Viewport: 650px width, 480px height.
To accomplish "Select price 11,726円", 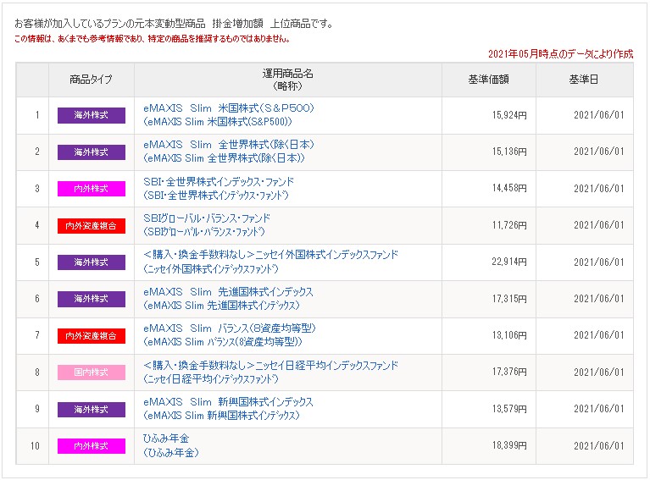I will [x=509, y=225].
